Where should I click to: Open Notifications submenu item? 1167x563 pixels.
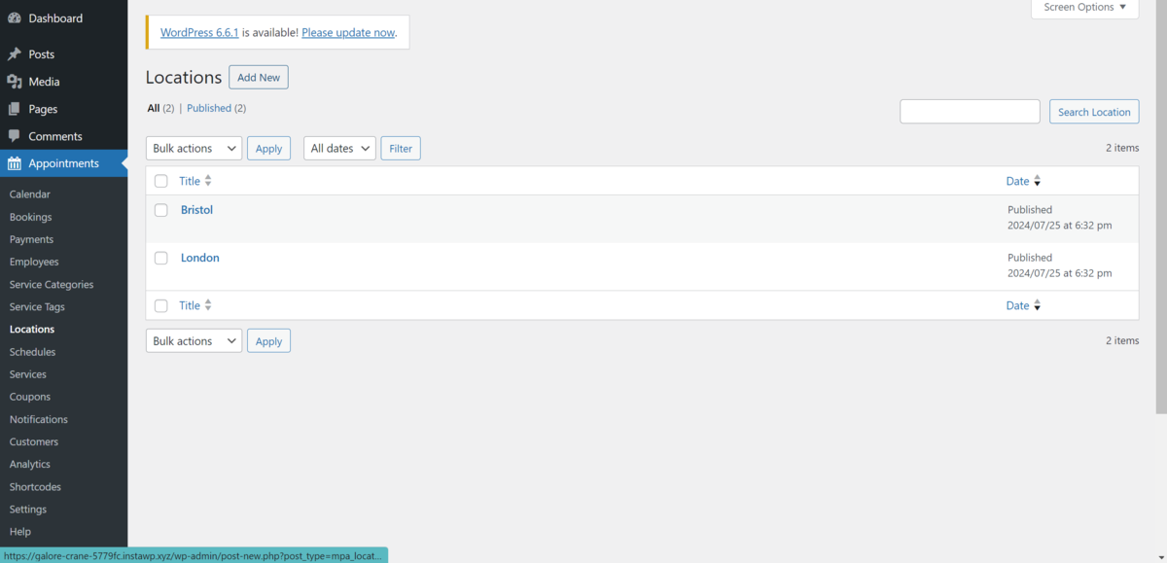[39, 419]
